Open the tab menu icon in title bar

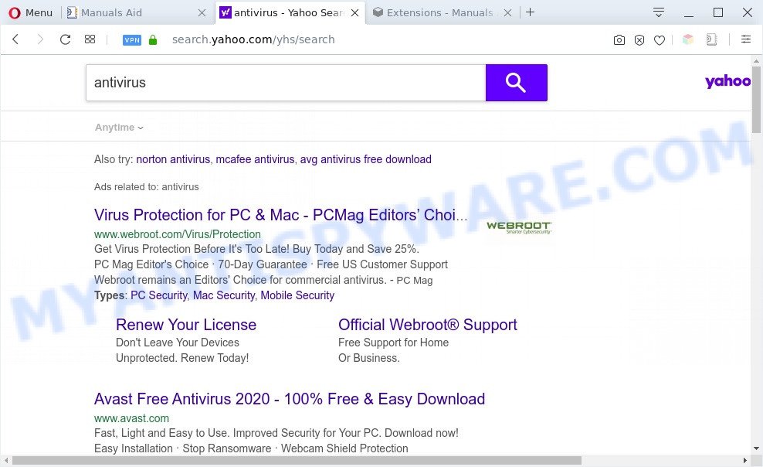659,12
